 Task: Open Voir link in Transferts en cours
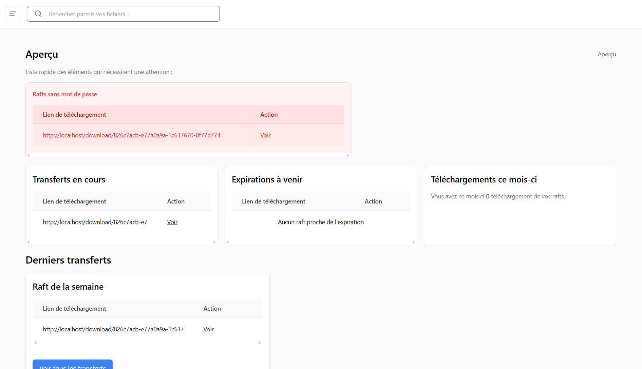172,222
